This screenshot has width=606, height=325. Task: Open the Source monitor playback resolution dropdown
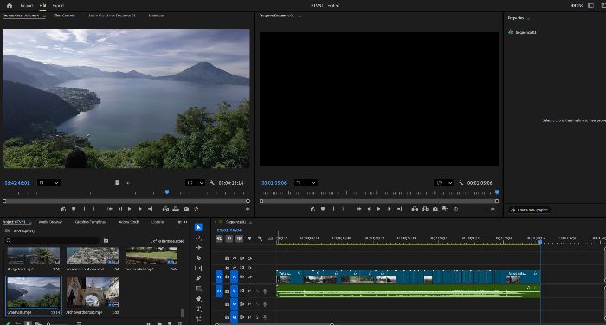[195, 183]
